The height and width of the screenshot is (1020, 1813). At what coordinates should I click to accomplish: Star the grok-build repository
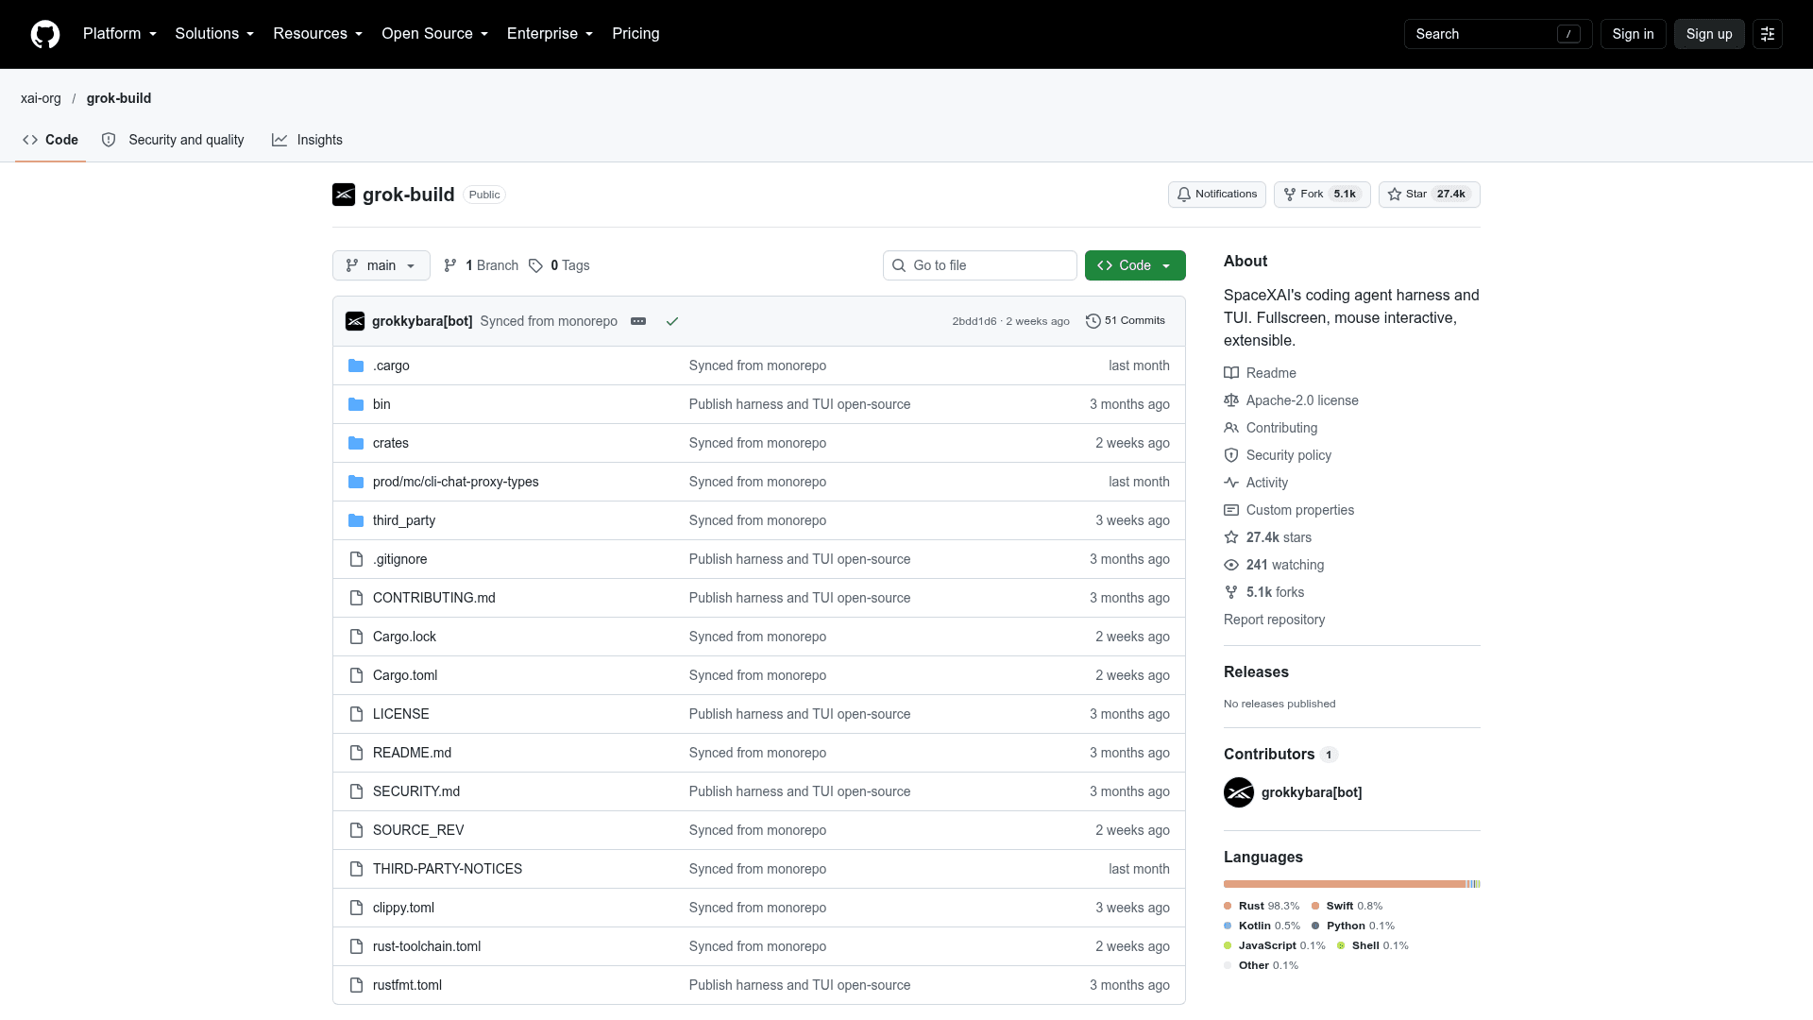tap(1429, 195)
